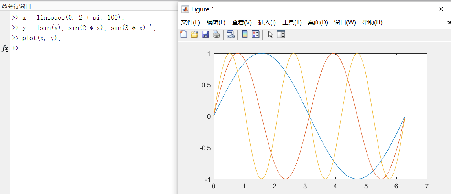451x194 pixels.
Task: Open the 窗口(W) menu
Action: [345, 22]
